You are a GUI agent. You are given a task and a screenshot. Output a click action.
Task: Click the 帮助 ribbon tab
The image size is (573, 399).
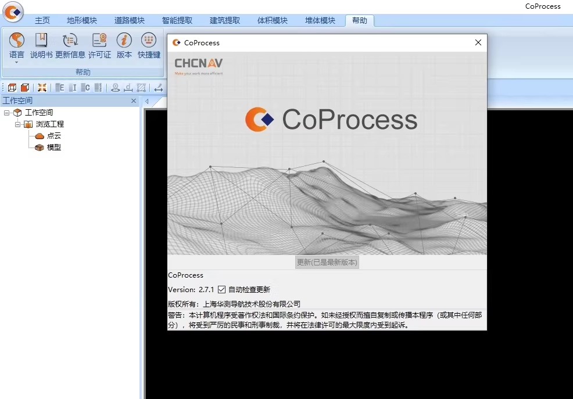[360, 20]
